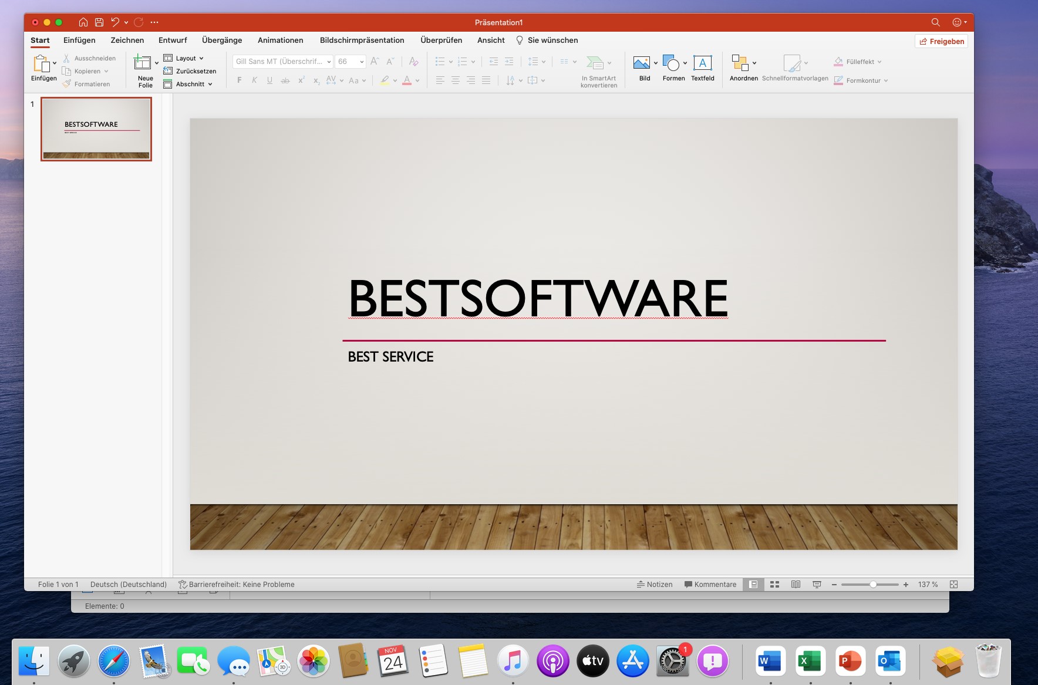
Task: Click the Textfeld icon in the ribbon
Action: [x=702, y=63]
